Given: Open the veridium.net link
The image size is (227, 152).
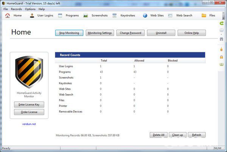Looking at the screenshot, I should point(29,124).
